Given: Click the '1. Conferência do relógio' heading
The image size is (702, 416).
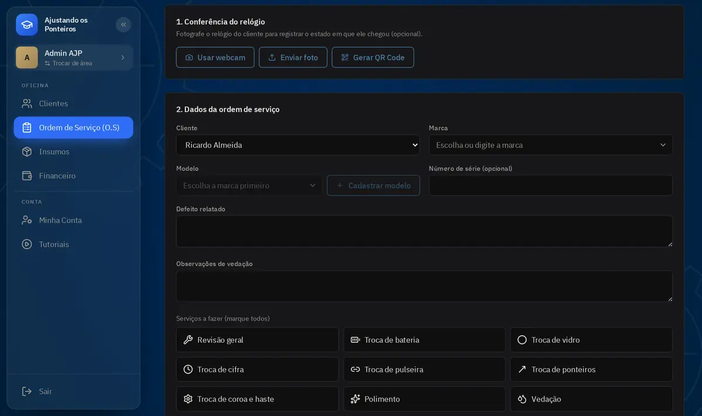Looking at the screenshot, I should [221, 22].
